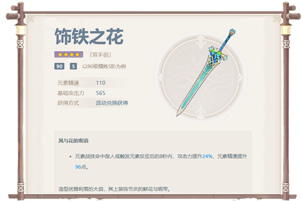The height and width of the screenshot is (201, 302).
Task: Click the 「双手剑」 weapon type label
Action: click(x=100, y=55)
